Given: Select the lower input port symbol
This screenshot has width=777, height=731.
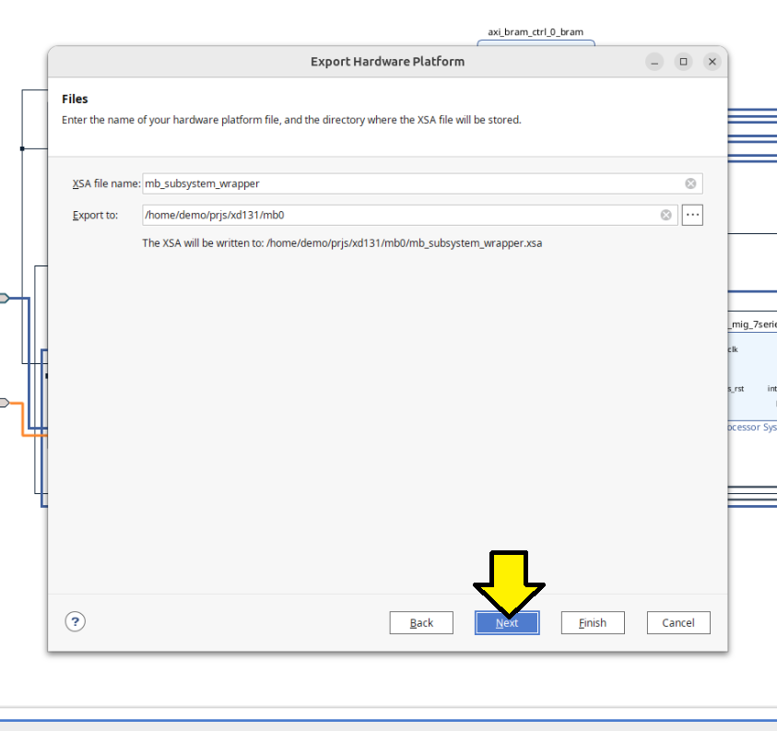Looking at the screenshot, I should [4, 403].
